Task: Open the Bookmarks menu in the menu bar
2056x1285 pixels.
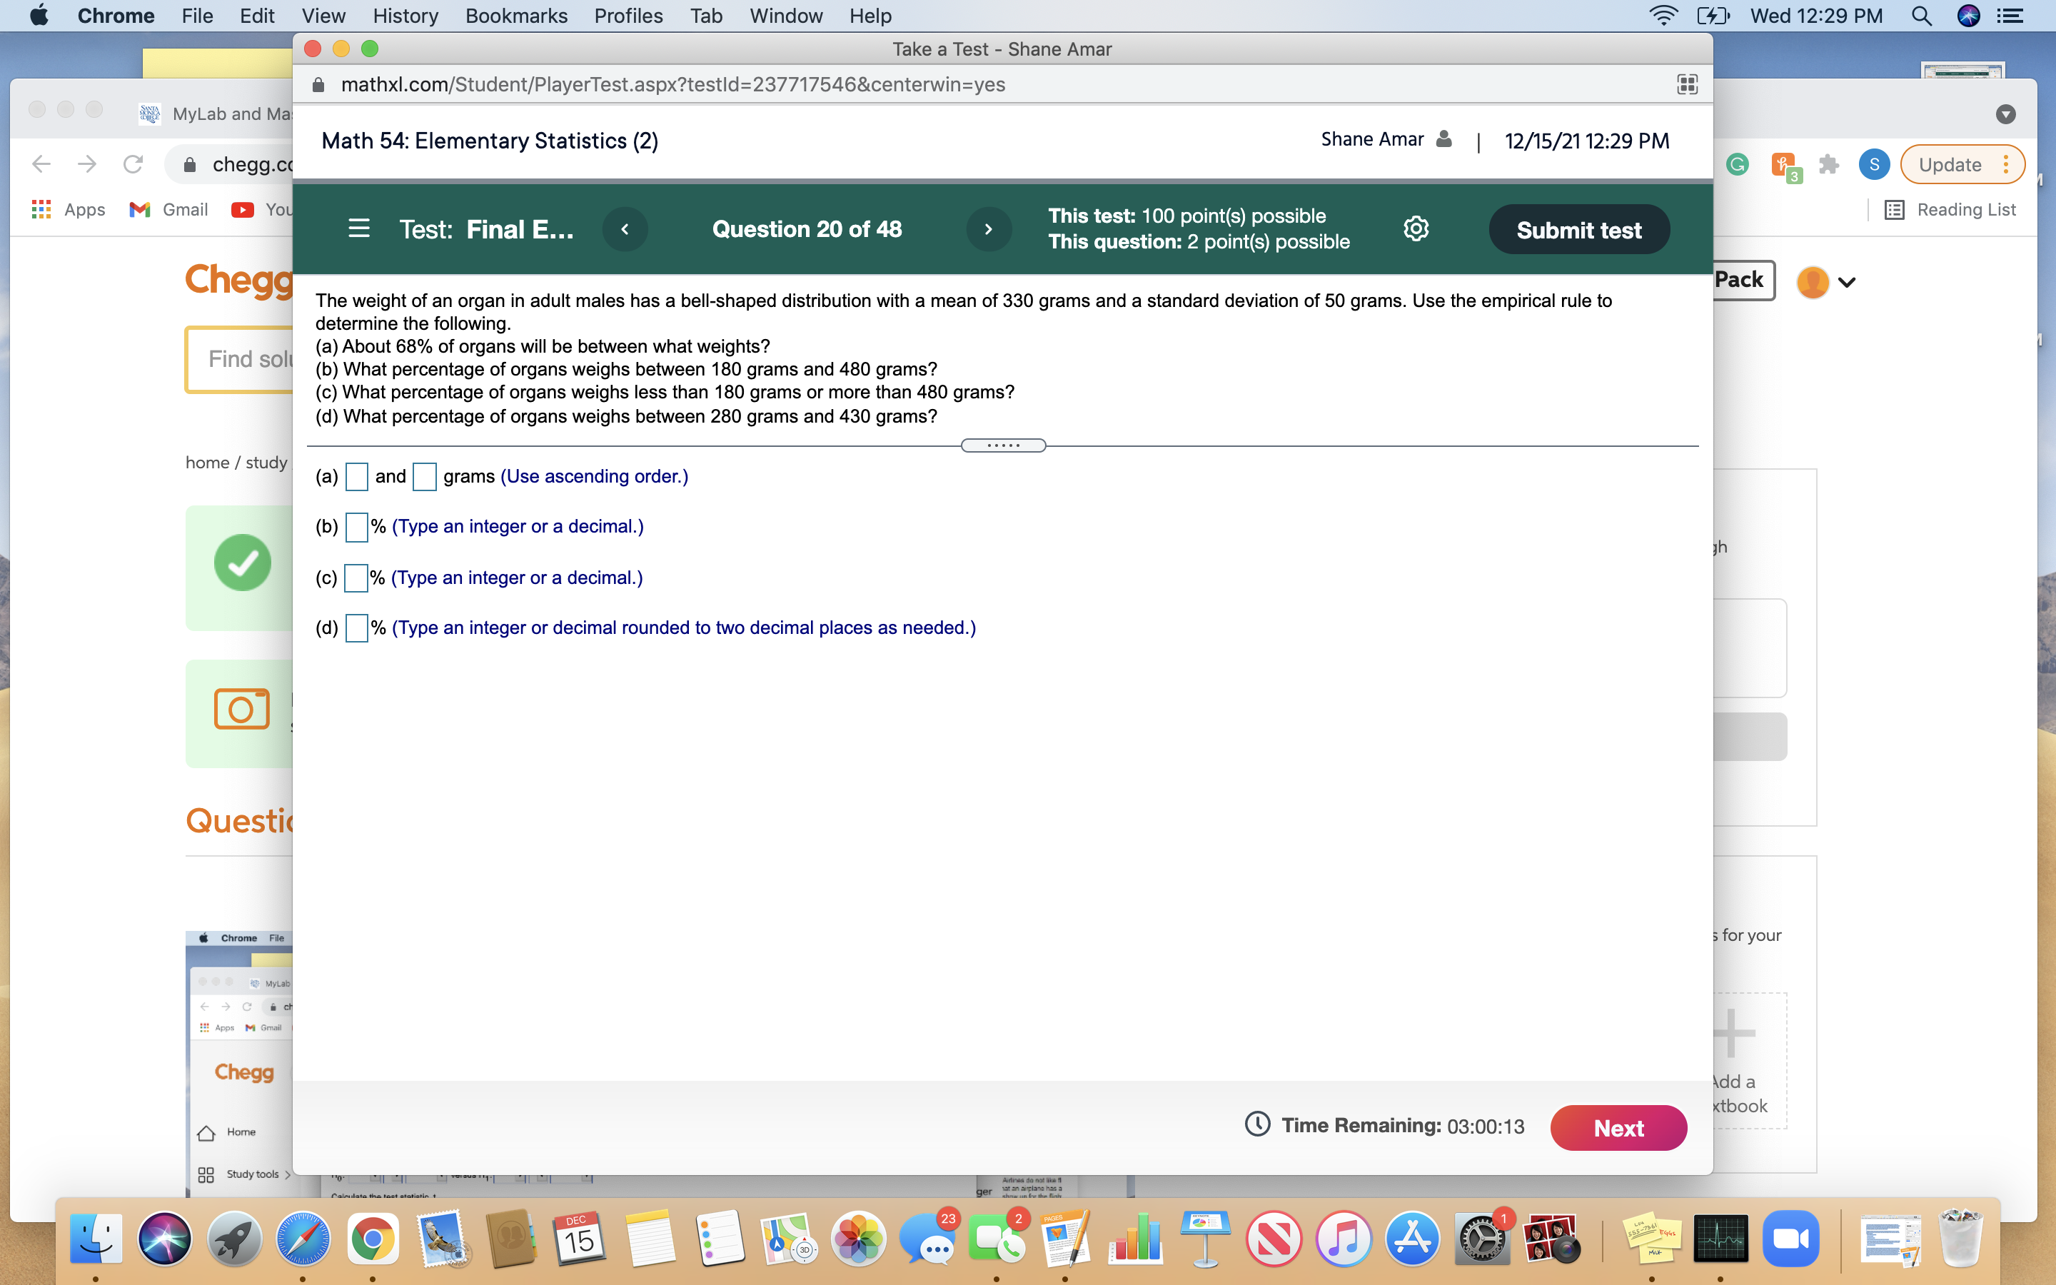Action: [x=517, y=15]
